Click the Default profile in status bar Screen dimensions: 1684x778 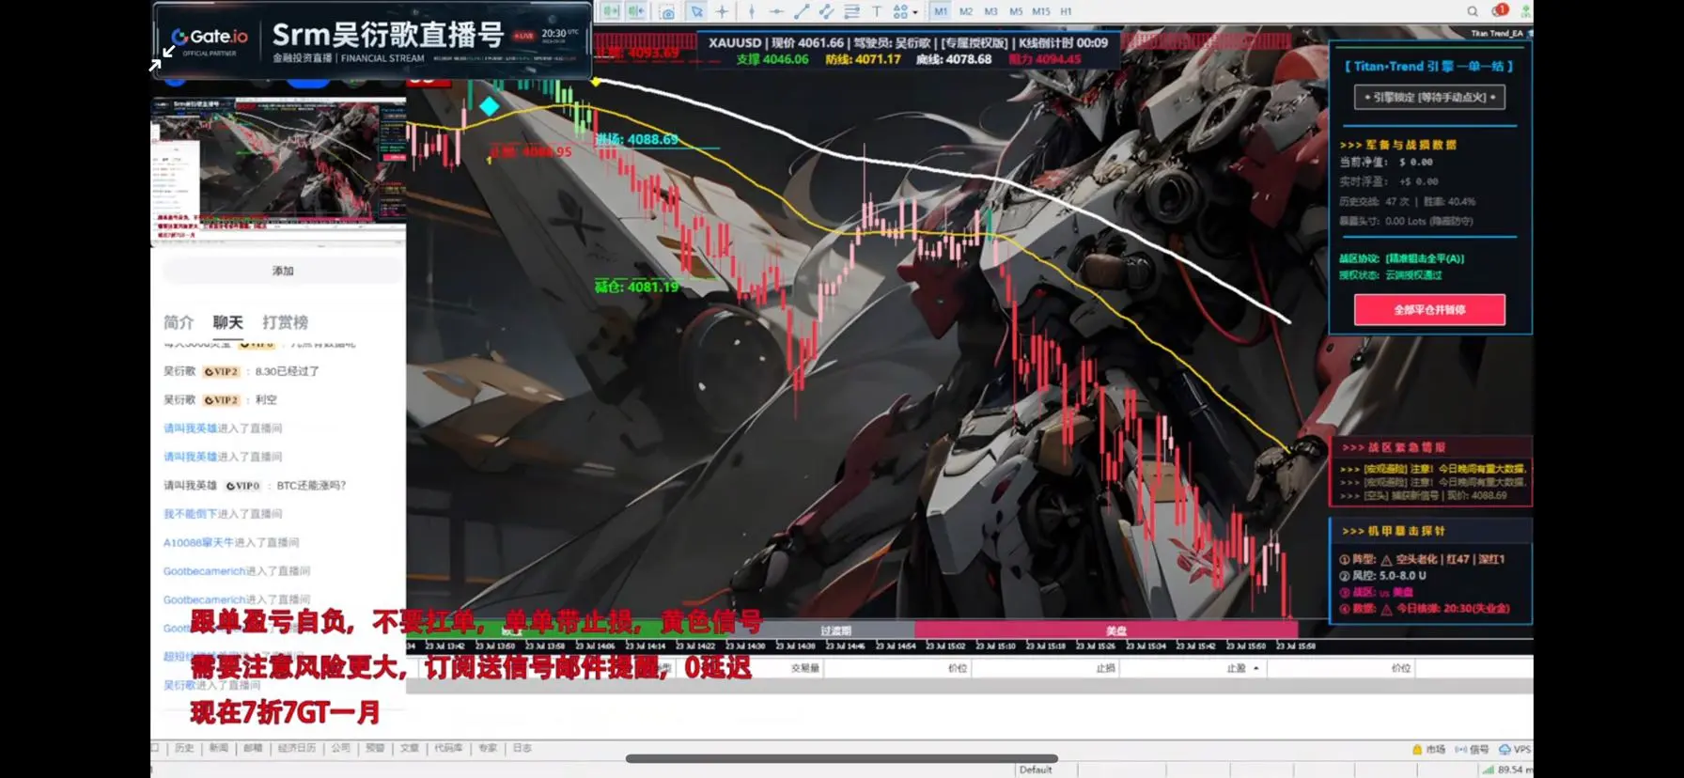(x=1036, y=770)
